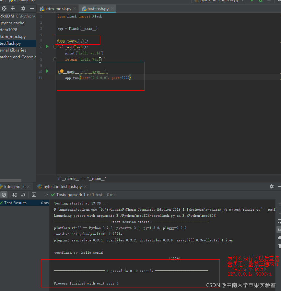The image size is (281, 291).
Task: Open run panel settings gear
Action: 272,186
